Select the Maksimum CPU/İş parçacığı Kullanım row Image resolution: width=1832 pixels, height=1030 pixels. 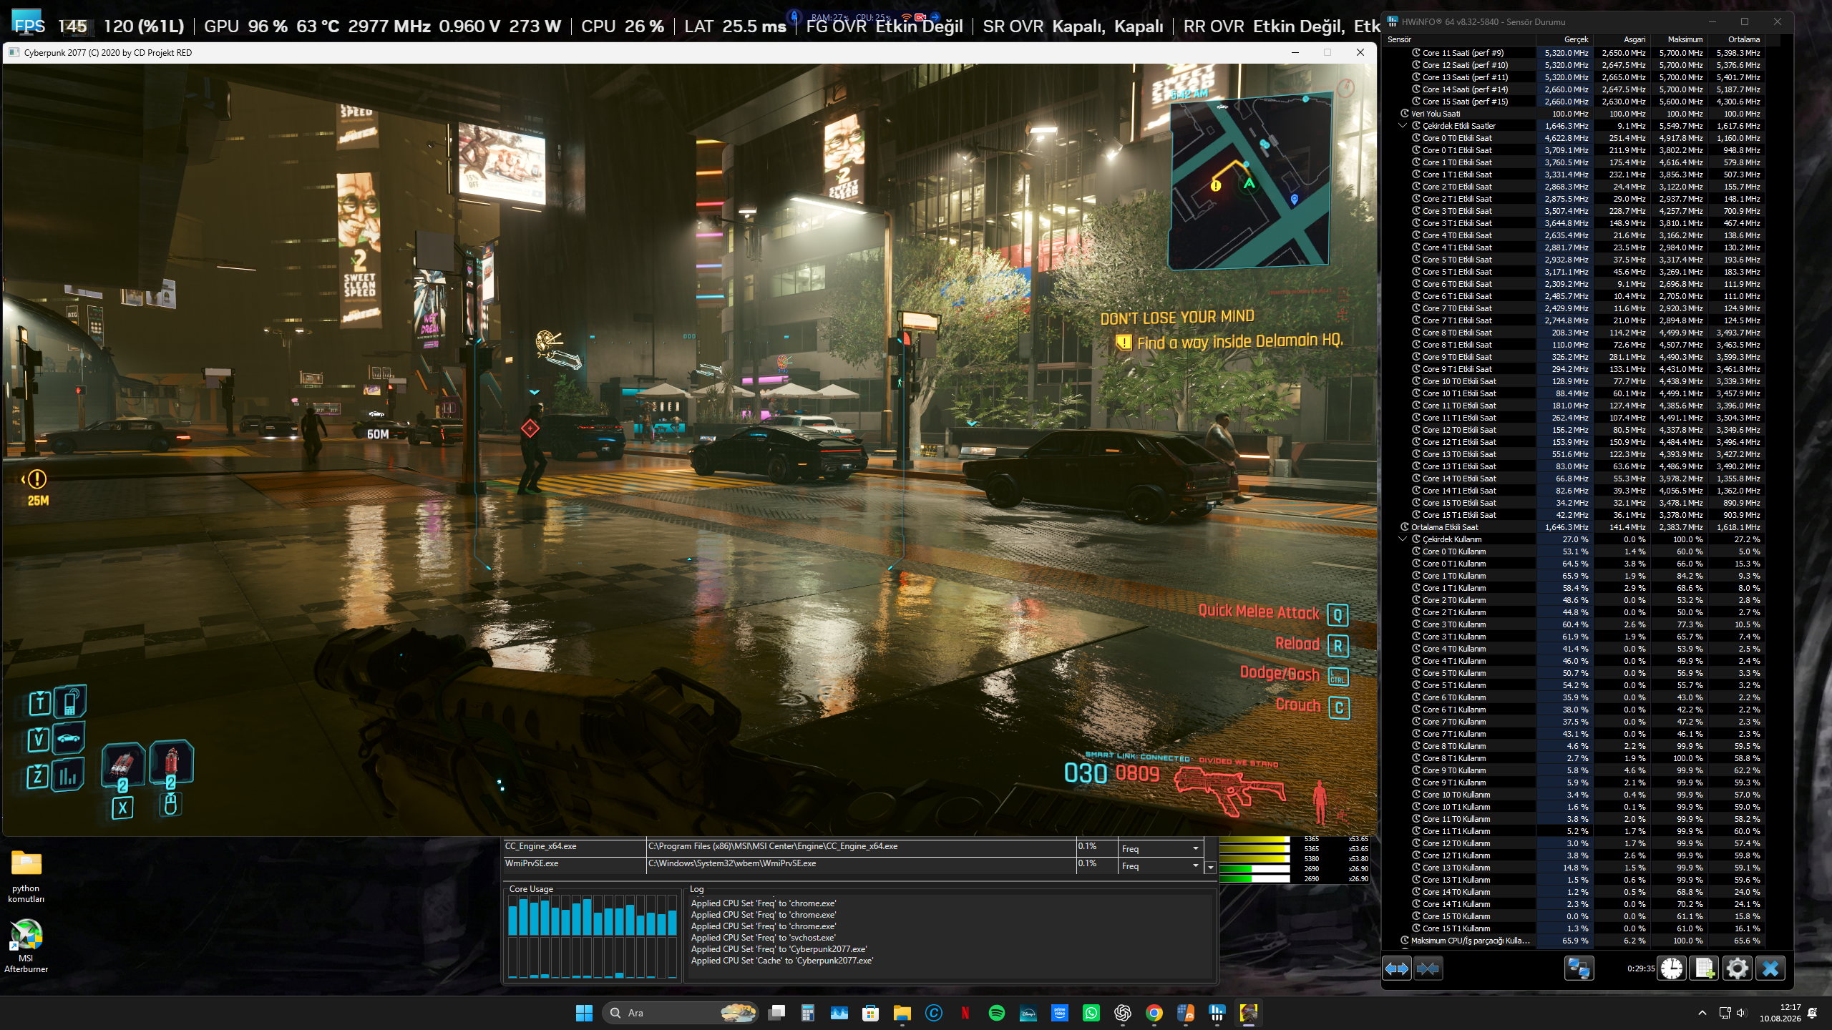1573,941
